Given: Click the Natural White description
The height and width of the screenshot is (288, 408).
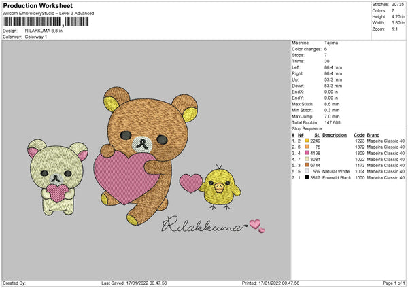Looking at the screenshot, I should pos(336,172).
